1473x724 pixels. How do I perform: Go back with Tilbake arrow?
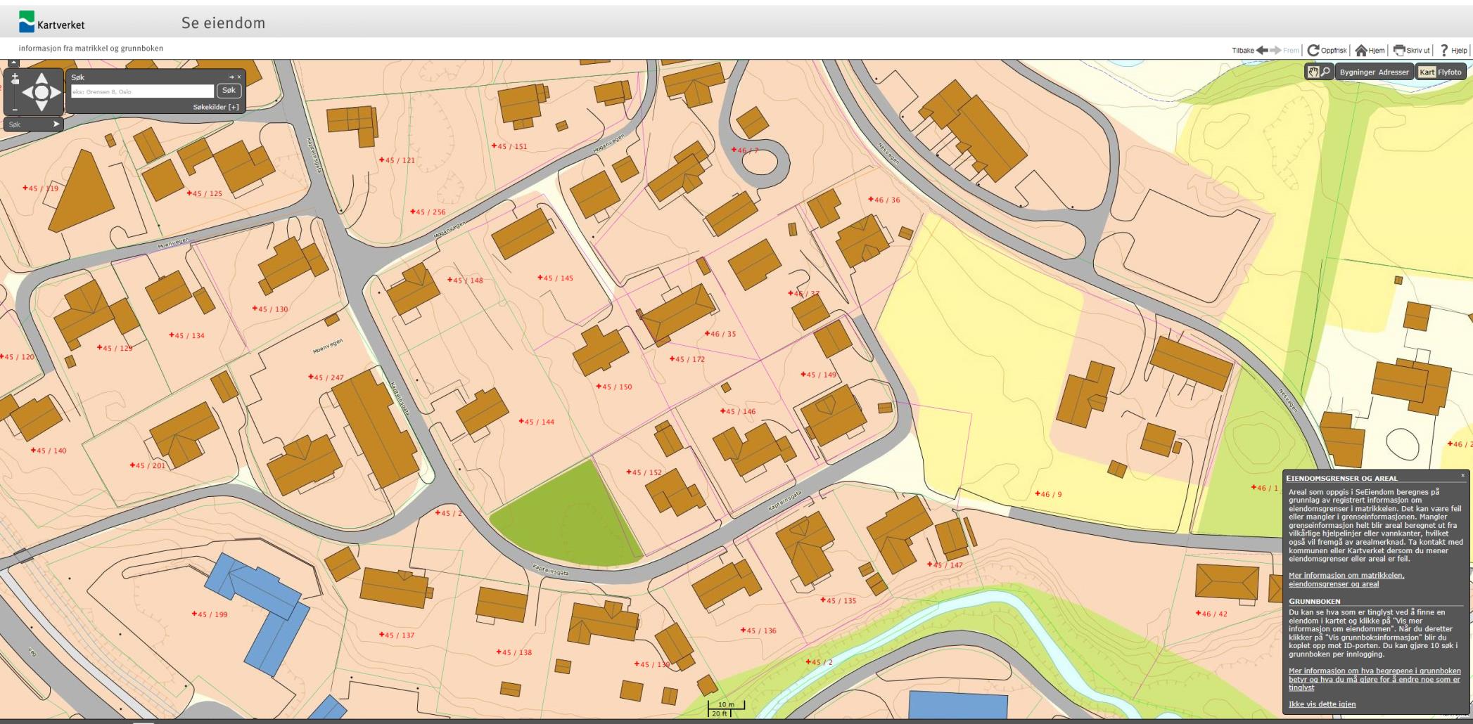[1262, 51]
